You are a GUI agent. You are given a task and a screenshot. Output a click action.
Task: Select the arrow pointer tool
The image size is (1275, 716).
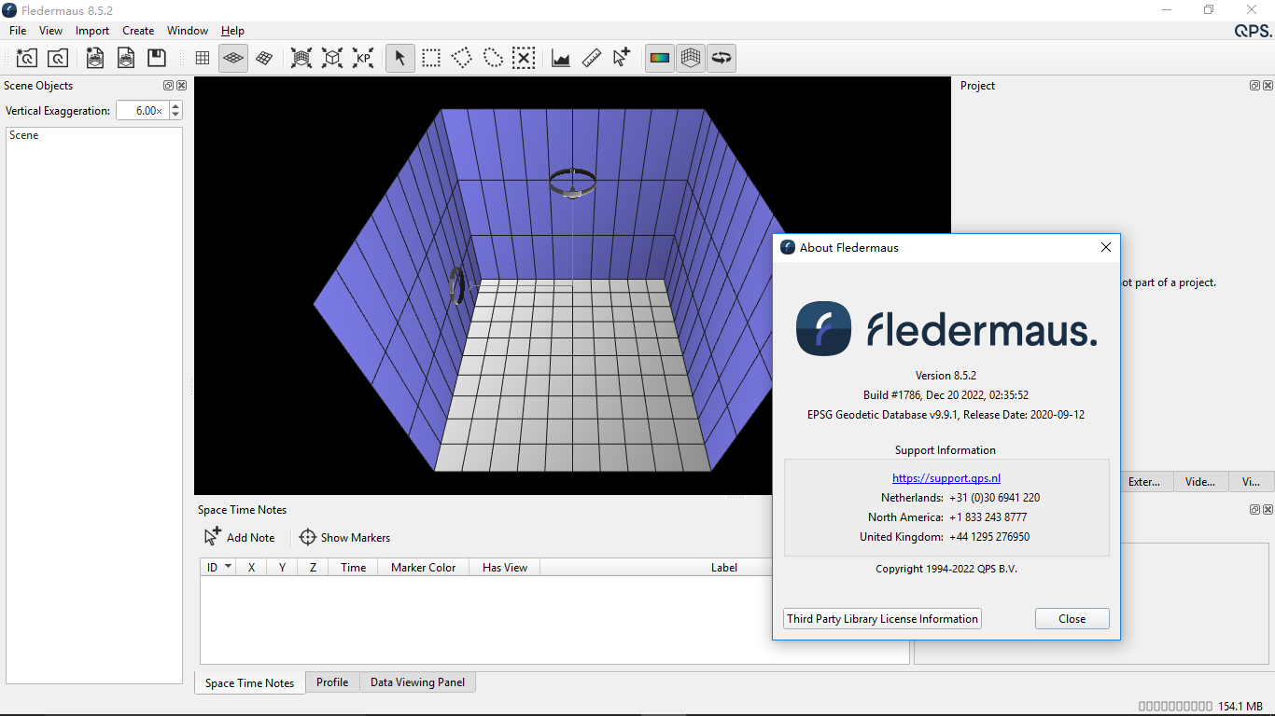coord(400,58)
